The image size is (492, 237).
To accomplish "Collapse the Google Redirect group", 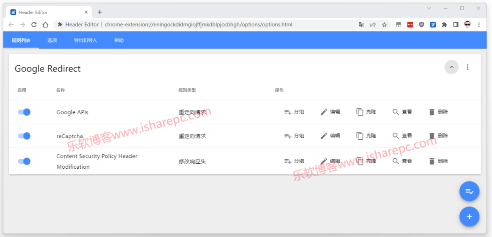I will click(x=451, y=67).
